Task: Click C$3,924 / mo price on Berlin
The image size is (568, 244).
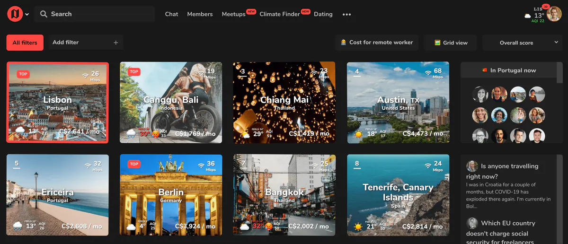Action: 195,227
